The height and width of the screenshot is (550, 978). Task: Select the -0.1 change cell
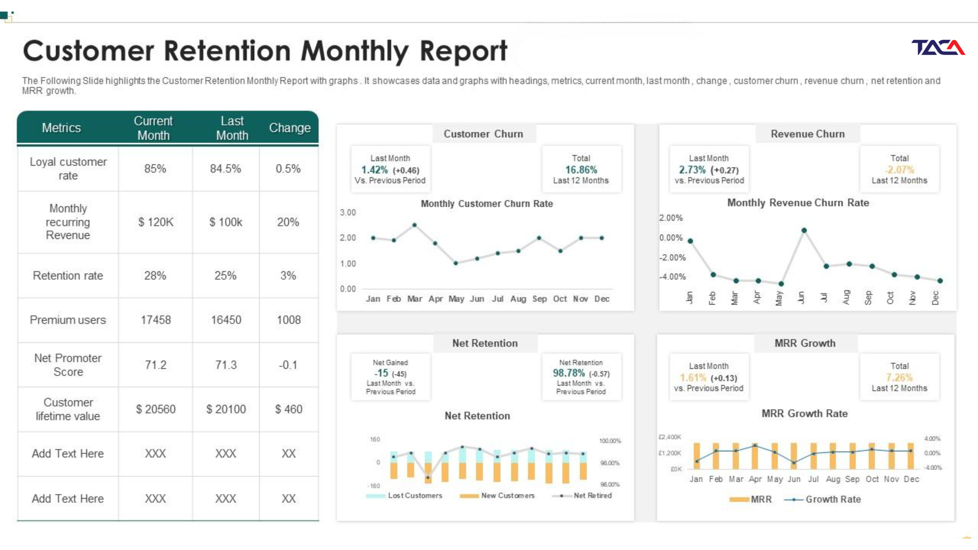point(288,365)
